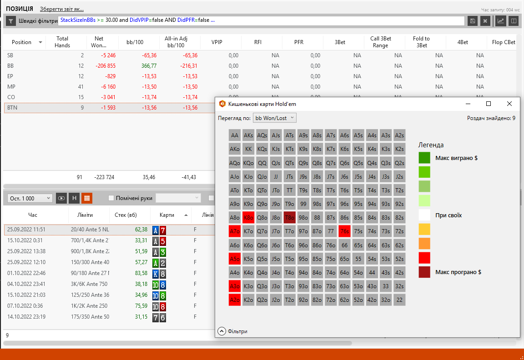
Task: Clear the quick filter with X icon
Action: 485,21
